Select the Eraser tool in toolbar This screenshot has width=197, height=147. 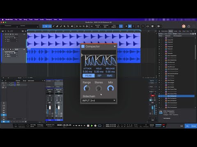click(57, 26)
